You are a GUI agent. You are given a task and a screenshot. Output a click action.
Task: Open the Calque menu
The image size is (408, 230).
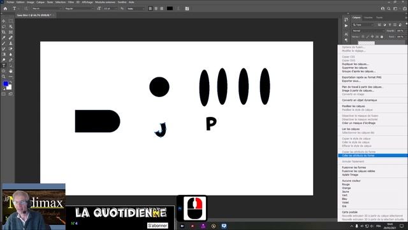click(x=40, y=2)
